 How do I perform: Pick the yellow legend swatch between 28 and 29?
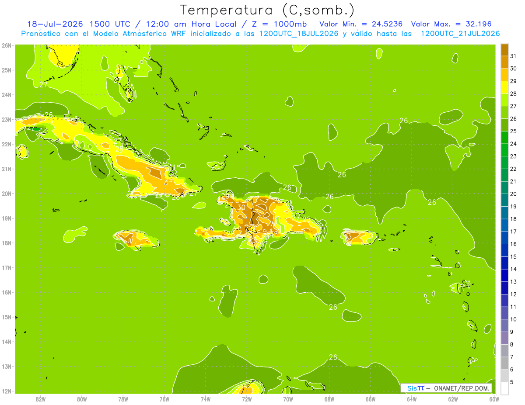point(504,87)
